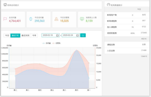Screen dimensions: 151x97
Task: Click the 周六 x-axis label
Action: pos(64,90)
